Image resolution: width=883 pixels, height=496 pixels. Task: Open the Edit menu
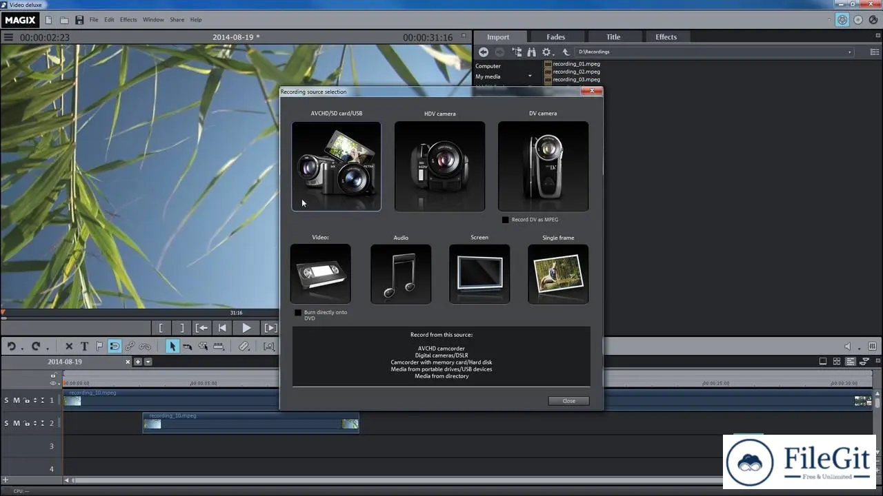point(109,20)
